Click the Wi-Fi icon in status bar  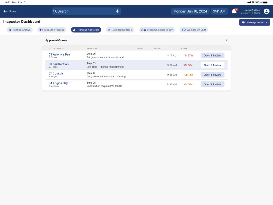pyautogui.click(x=253, y=2)
